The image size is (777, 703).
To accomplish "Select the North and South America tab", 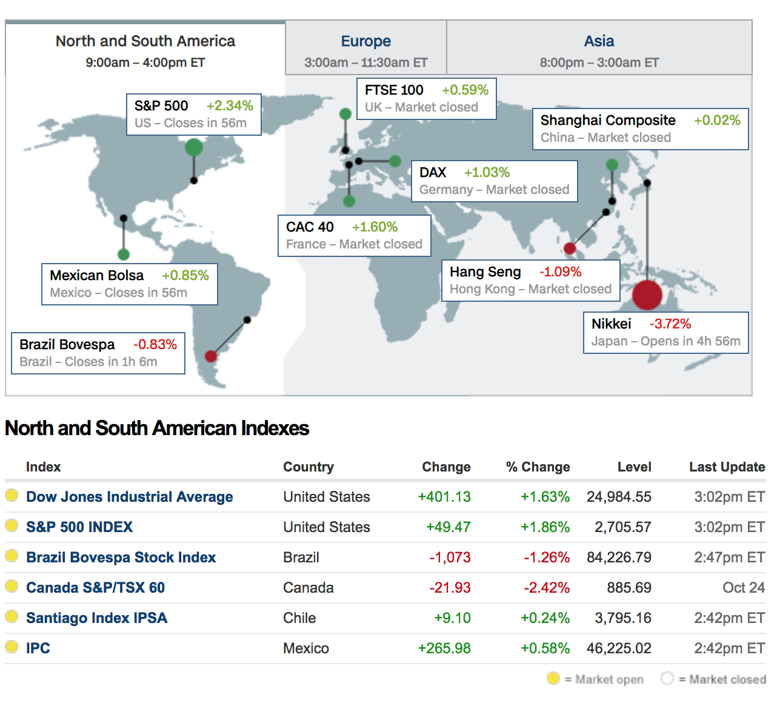I will pos(145,48).
